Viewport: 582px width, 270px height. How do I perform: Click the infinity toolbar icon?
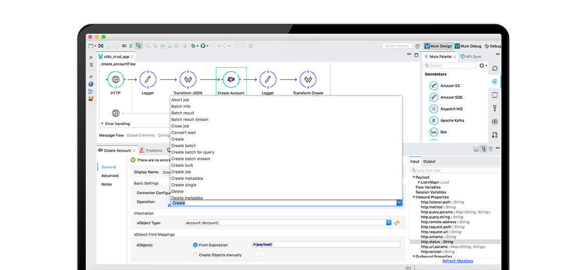pos(101,46)
